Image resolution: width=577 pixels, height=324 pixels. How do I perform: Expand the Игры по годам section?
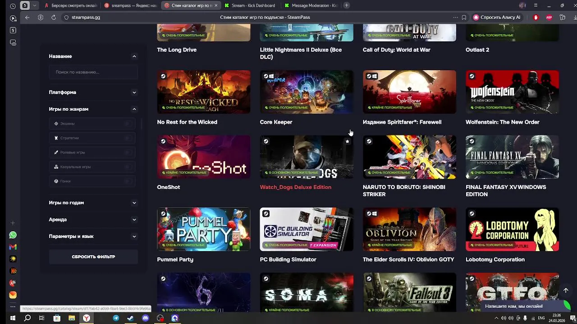coord(134,202)
